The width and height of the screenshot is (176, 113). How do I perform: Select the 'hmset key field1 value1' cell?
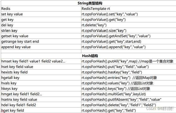click(x=41, y=61)
